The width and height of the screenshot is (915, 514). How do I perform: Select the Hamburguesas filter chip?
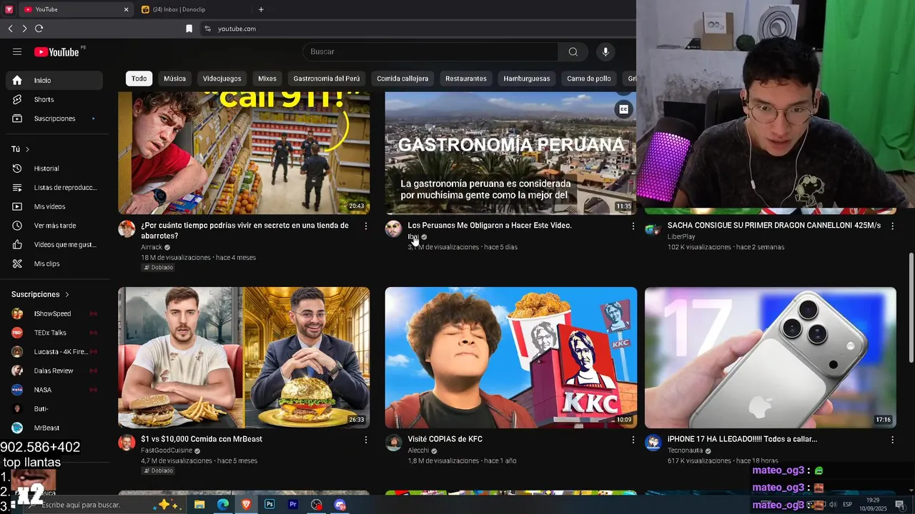point(527,79)
